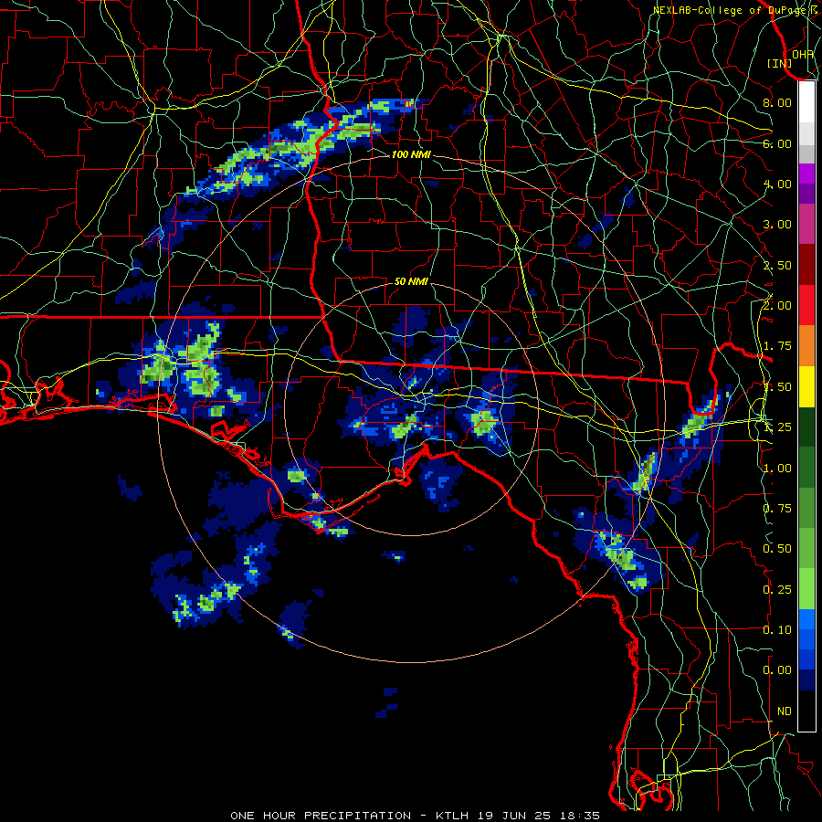Click the 2.00 legend value
Screen dimensions: 822x822
coord(777,306)
